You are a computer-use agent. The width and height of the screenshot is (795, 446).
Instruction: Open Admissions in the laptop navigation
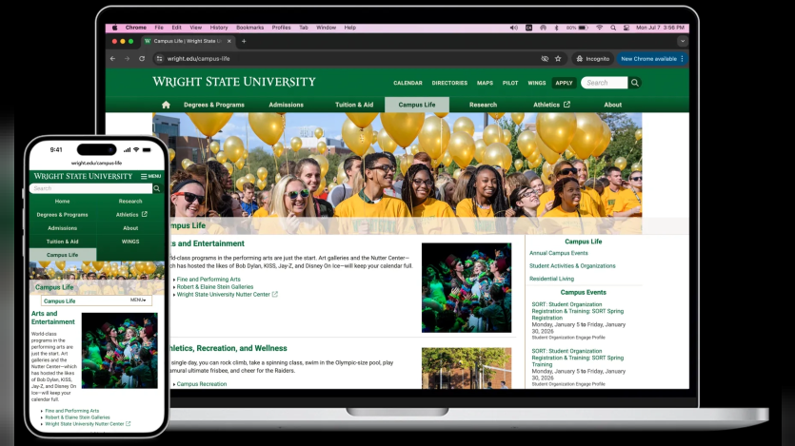tap(286, 105)
